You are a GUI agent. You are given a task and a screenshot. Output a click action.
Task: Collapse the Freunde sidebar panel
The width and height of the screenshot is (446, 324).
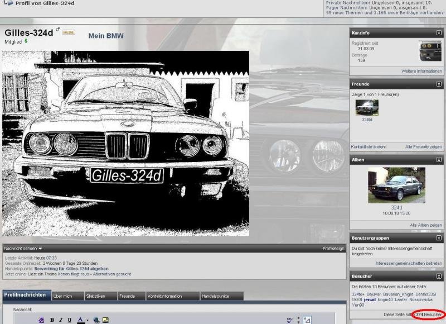[x=439, y=84]
